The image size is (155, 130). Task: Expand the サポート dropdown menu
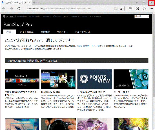coord(62,32)
